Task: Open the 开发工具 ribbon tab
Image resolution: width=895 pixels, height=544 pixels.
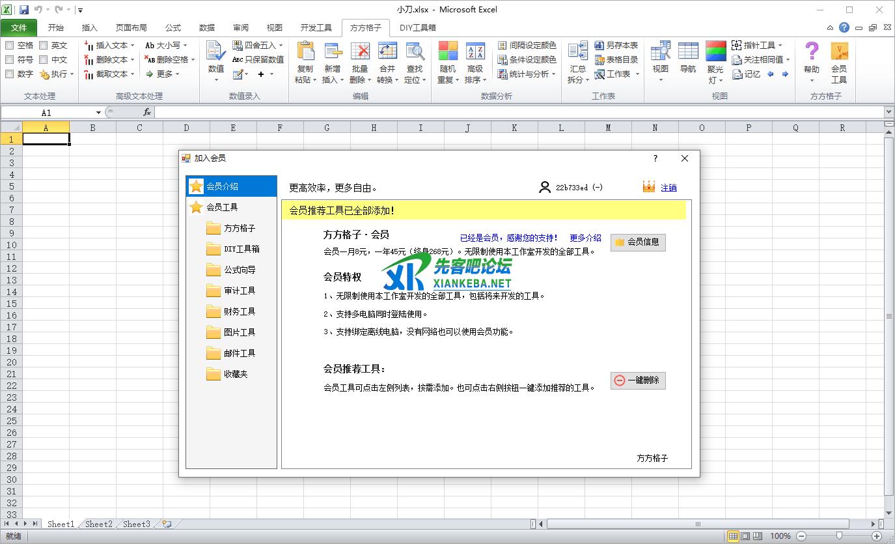Action: pos(316,27)
